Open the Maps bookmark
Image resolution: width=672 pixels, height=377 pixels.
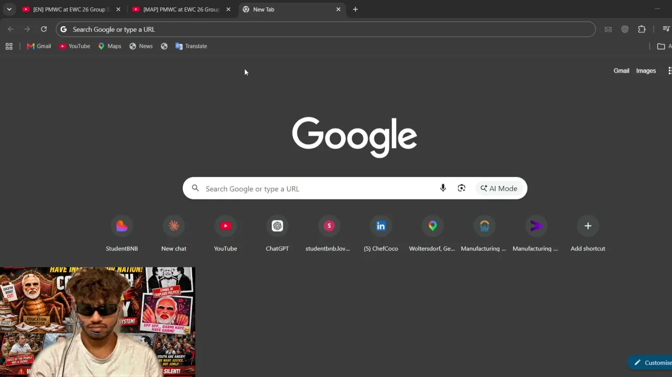[x=109, y=46]
